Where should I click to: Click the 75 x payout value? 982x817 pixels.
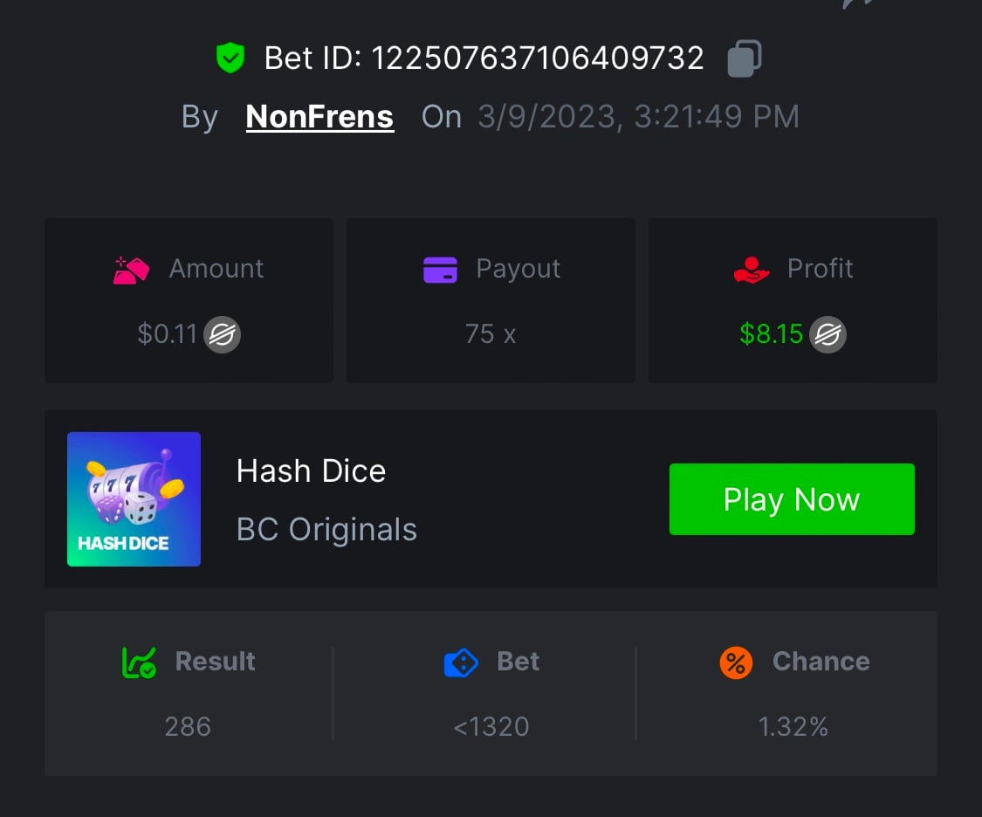491,334
